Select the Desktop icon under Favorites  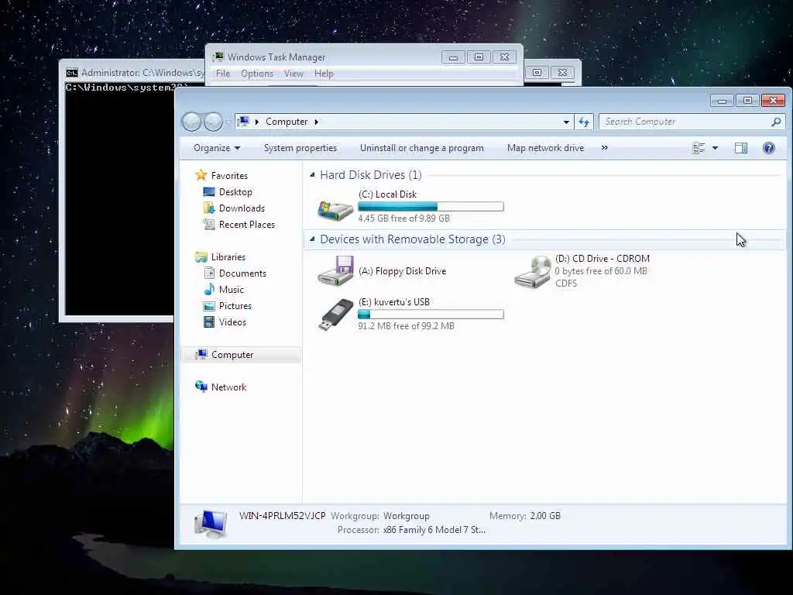point(209,192)
